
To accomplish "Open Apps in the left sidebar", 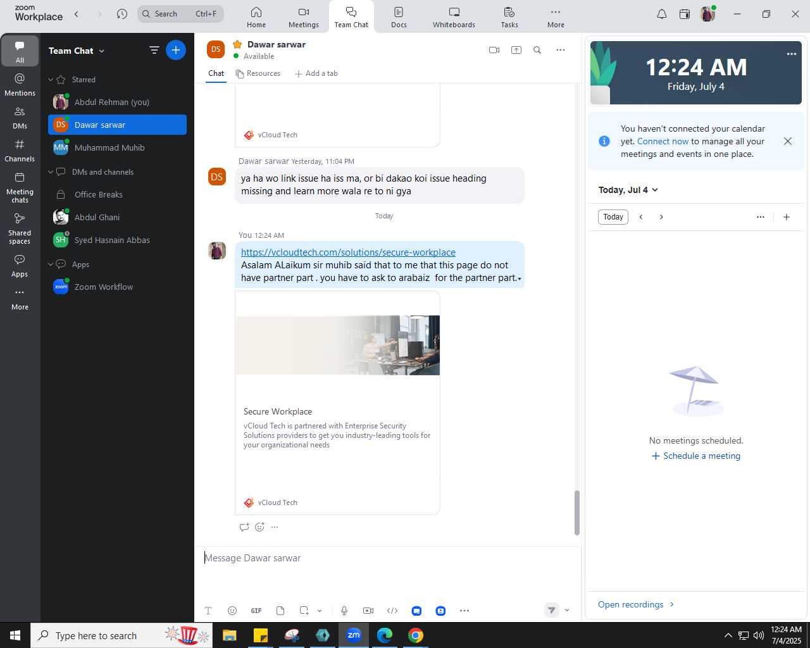I will pos(20,266).
